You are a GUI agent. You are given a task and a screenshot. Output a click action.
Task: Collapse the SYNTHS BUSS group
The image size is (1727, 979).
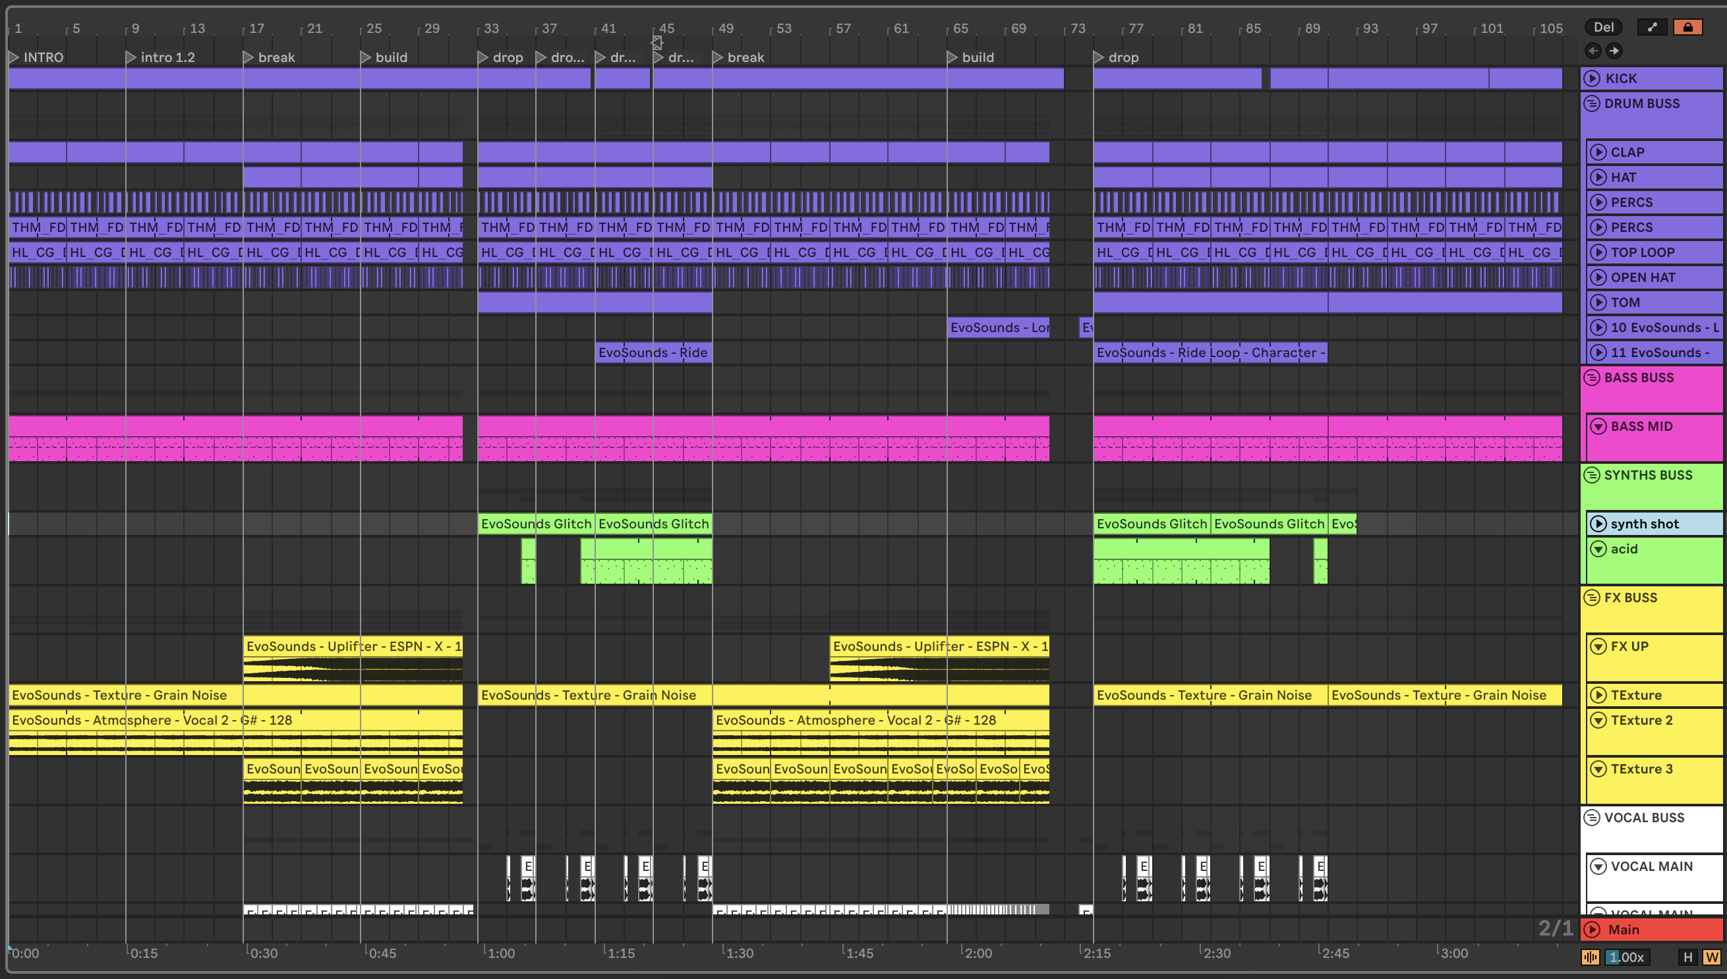(x=1592, y=476)
